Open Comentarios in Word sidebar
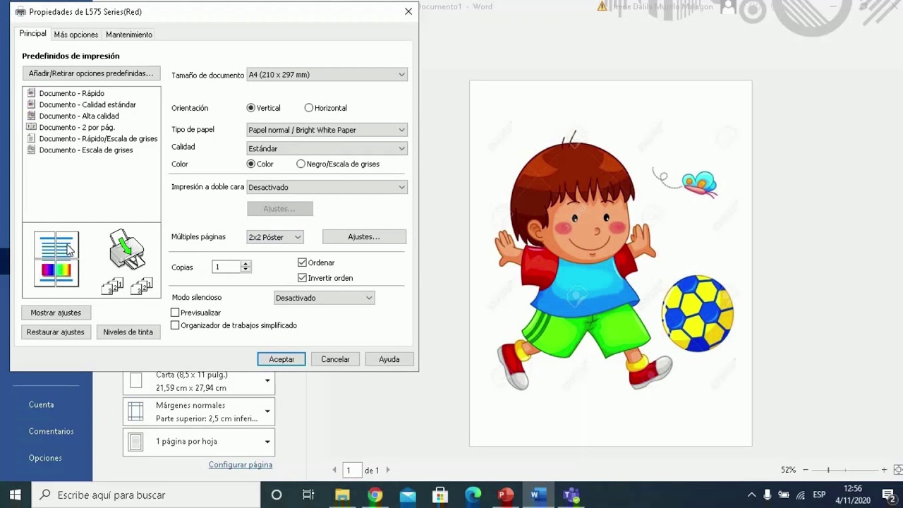The height and width of the screenshot is (508, 903). (x=51, y=431)
